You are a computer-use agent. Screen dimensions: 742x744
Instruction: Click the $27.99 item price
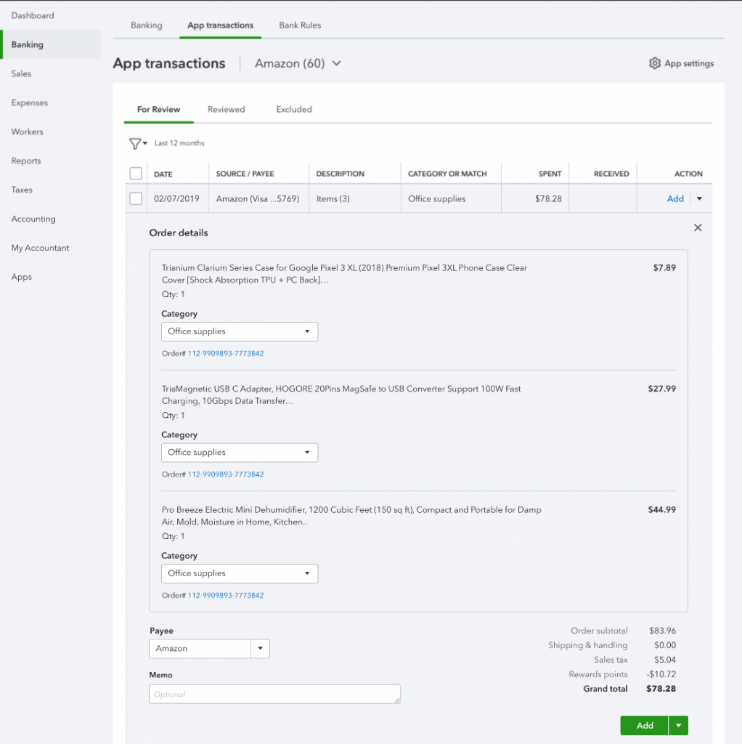662,389
